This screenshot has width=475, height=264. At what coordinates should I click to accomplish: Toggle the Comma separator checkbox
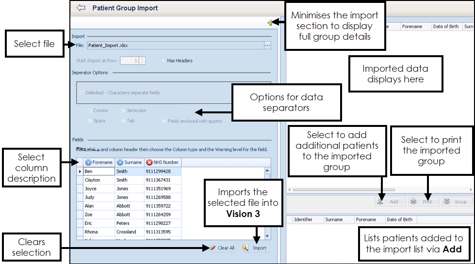(89, 110)
